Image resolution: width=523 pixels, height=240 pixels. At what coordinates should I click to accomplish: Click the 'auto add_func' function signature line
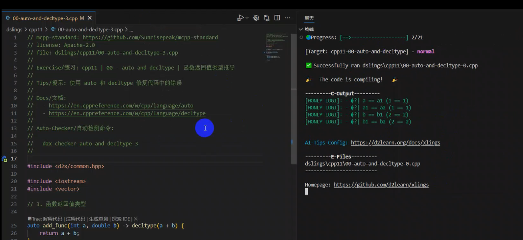[106, 226]
